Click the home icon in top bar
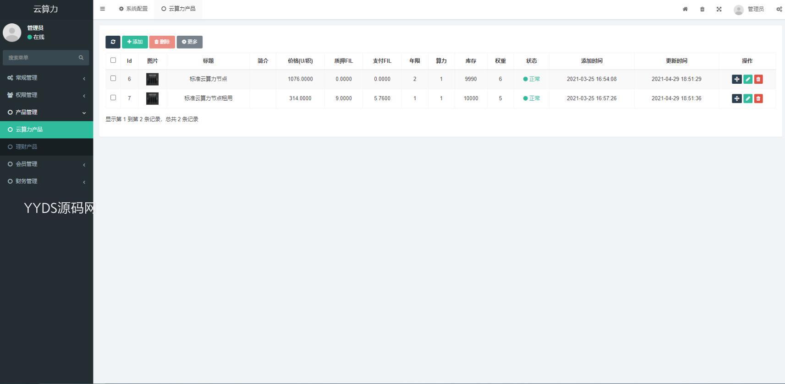Image resolution: width=785 pixels, height=384 pixels. tap(685, 9)
